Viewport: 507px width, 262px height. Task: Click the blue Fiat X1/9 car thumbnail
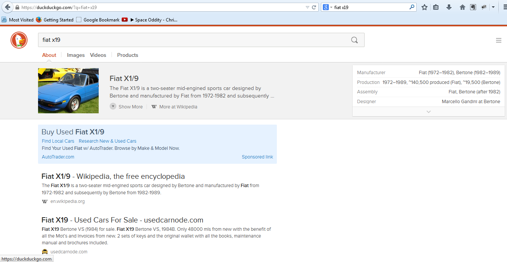(x=68, y=91)
